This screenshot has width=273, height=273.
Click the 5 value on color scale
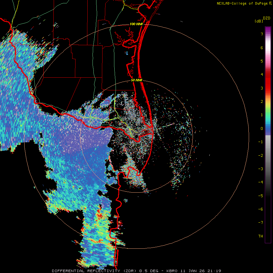coord(262,61)
